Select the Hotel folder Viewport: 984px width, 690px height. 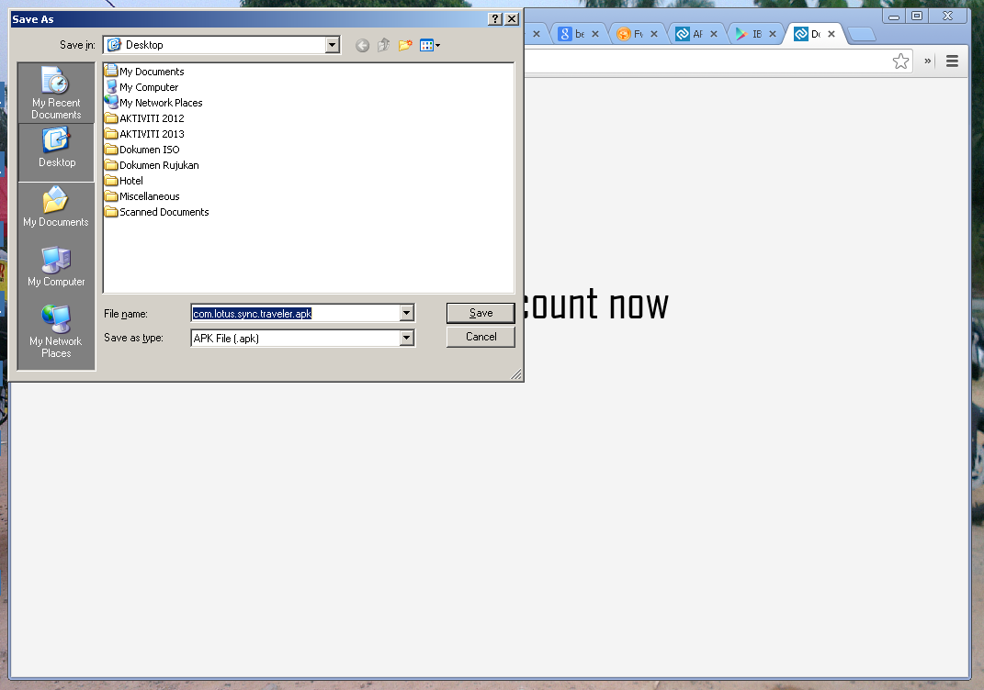124,181
